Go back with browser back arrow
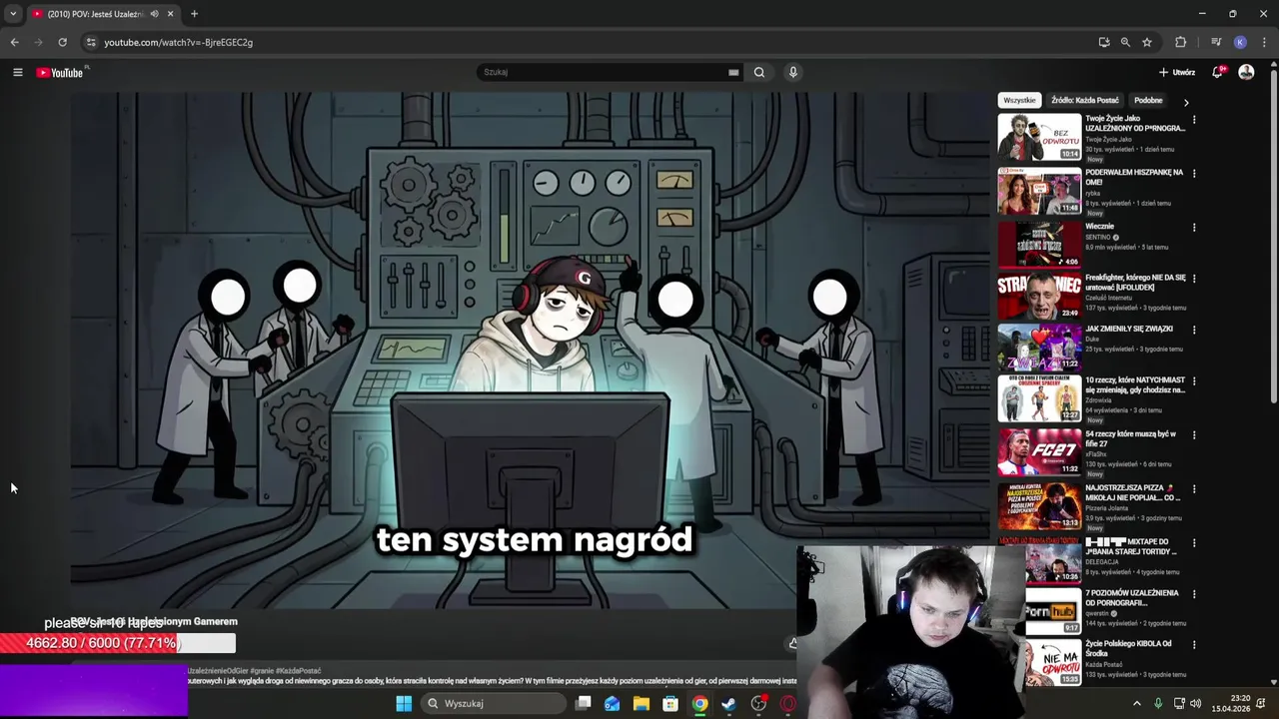This screenshot has width=1279, height=719. tap(14, 42)
